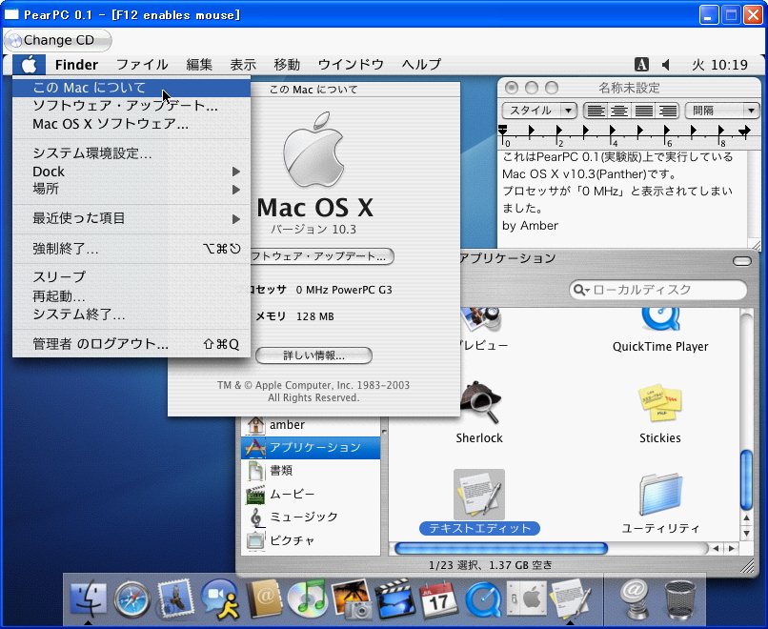Screen dimensions: 768x629
Task: Launch iChat from the Dock
Action: 219,599
